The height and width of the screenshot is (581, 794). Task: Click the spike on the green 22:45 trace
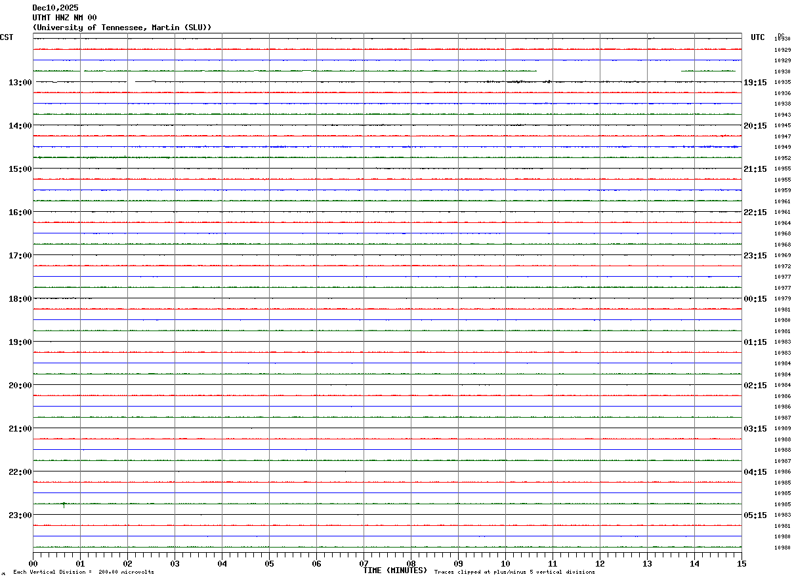pyautogui.click(x=64, y=504)
